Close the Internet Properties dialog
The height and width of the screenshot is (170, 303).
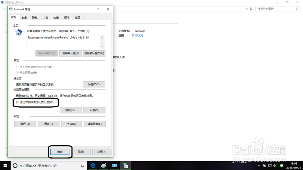point(108,9)
